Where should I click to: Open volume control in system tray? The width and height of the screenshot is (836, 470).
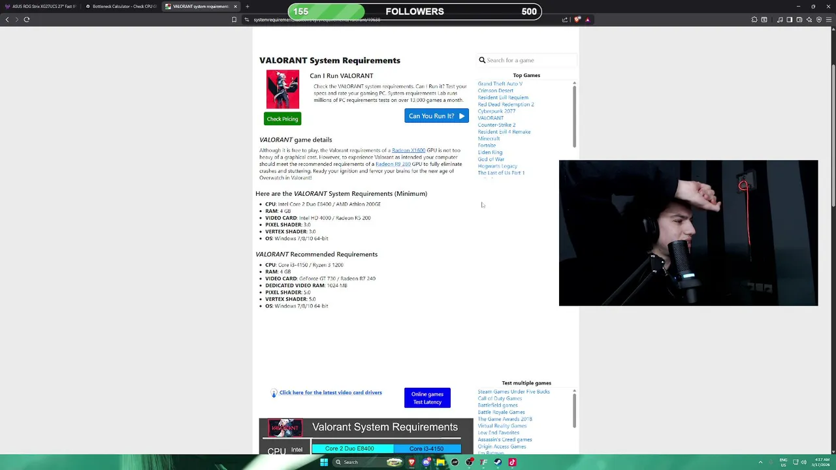pos(803,462)
